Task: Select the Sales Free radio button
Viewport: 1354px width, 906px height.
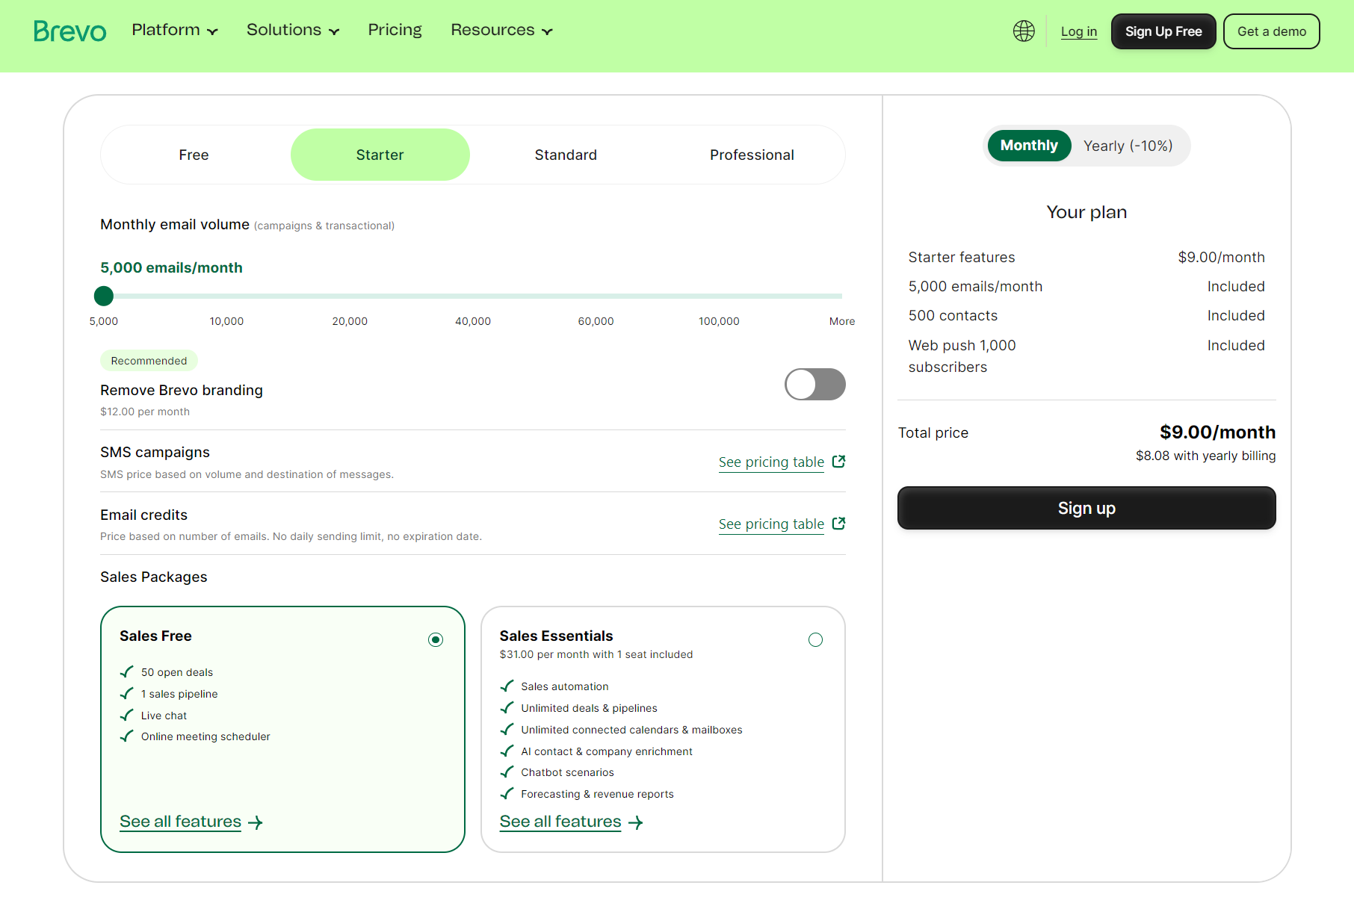Action: coord(436,639)
